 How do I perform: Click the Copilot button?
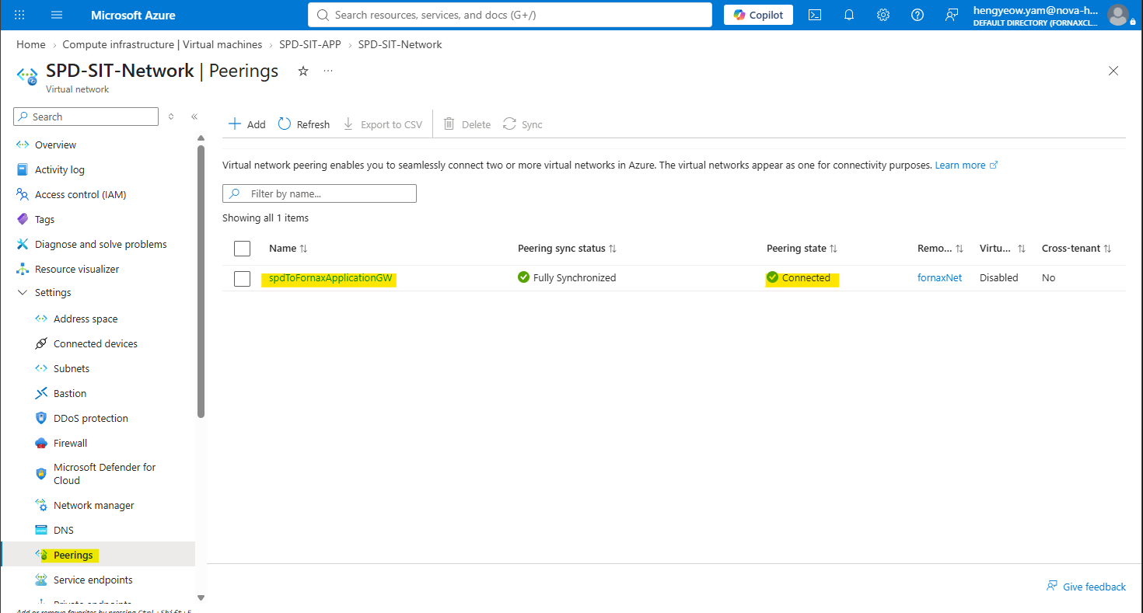coord(759,15)
